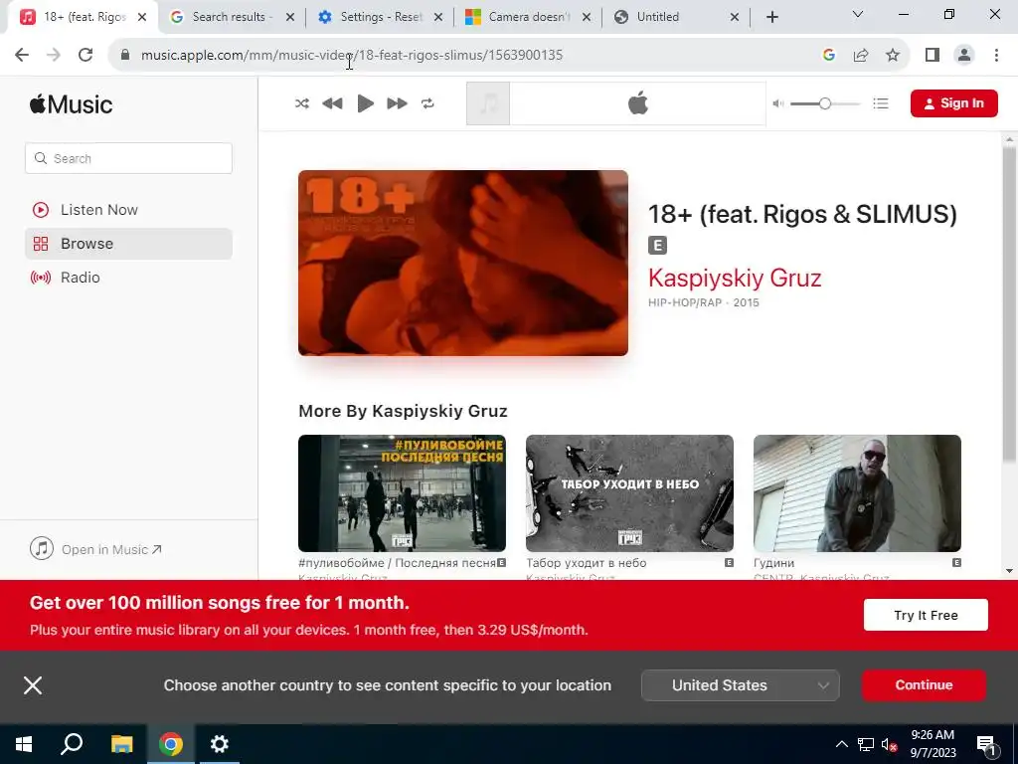Share this page icon
The height and width of the screenshot is (764, 1018).
(x=861, y=56)
